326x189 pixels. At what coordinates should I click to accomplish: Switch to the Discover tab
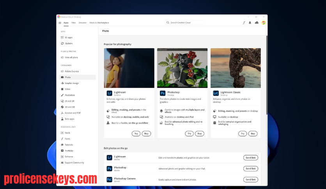point(83,23)
